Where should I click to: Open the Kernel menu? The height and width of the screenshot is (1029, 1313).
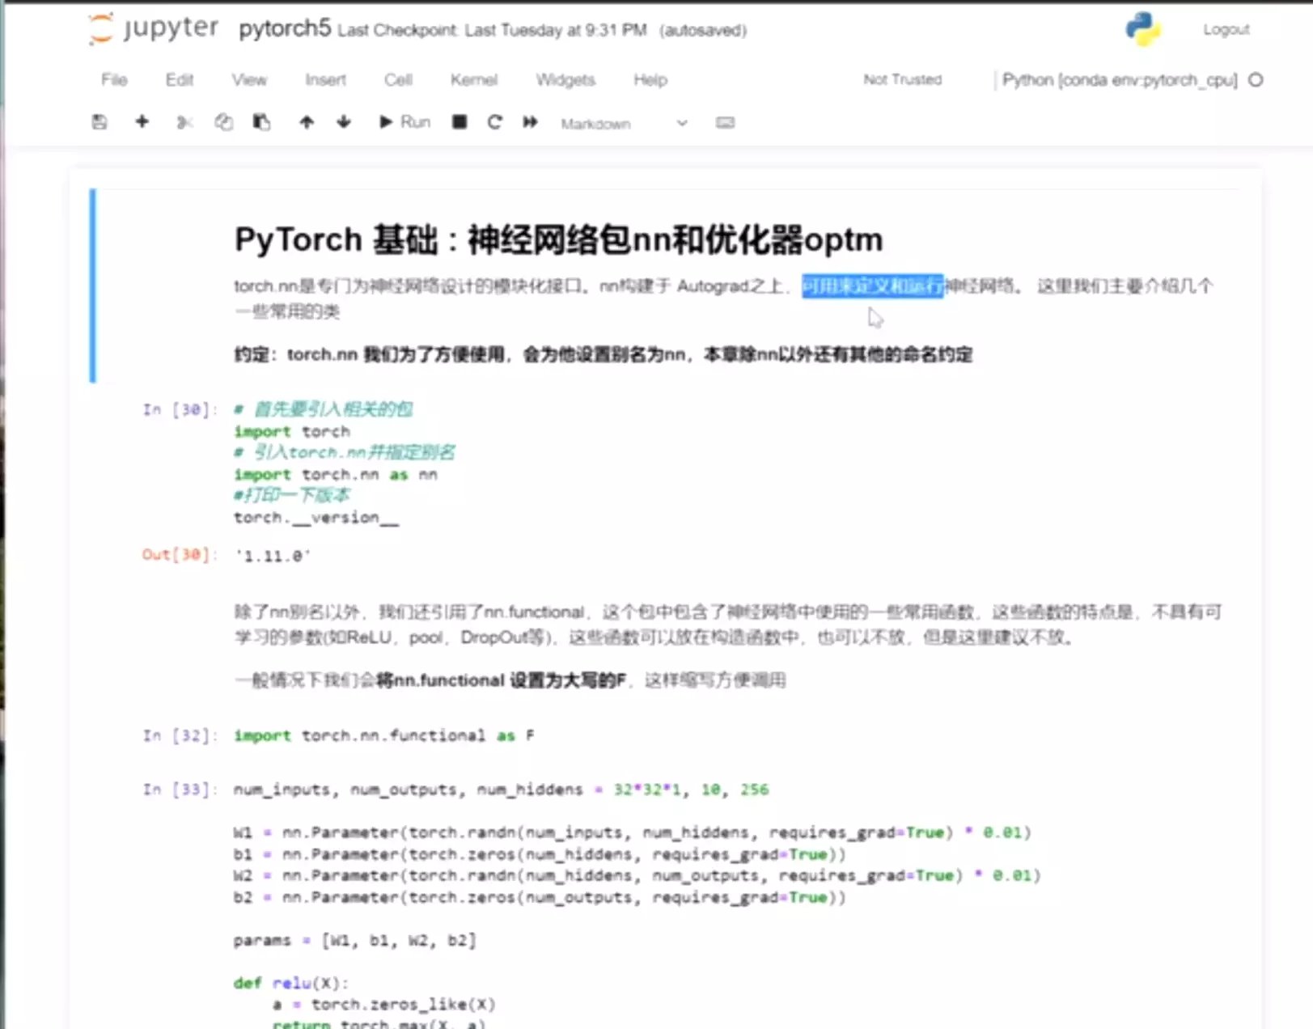click(474, 80)
